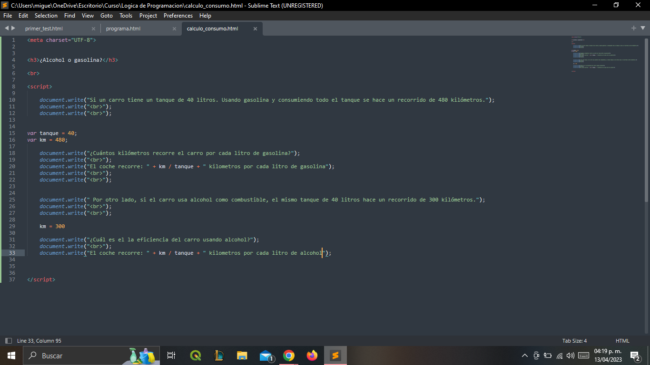The width and height of the screenshot is (650, 365).
Task: Open the tab list dropdown arrow
Action: tap(642, 28)
